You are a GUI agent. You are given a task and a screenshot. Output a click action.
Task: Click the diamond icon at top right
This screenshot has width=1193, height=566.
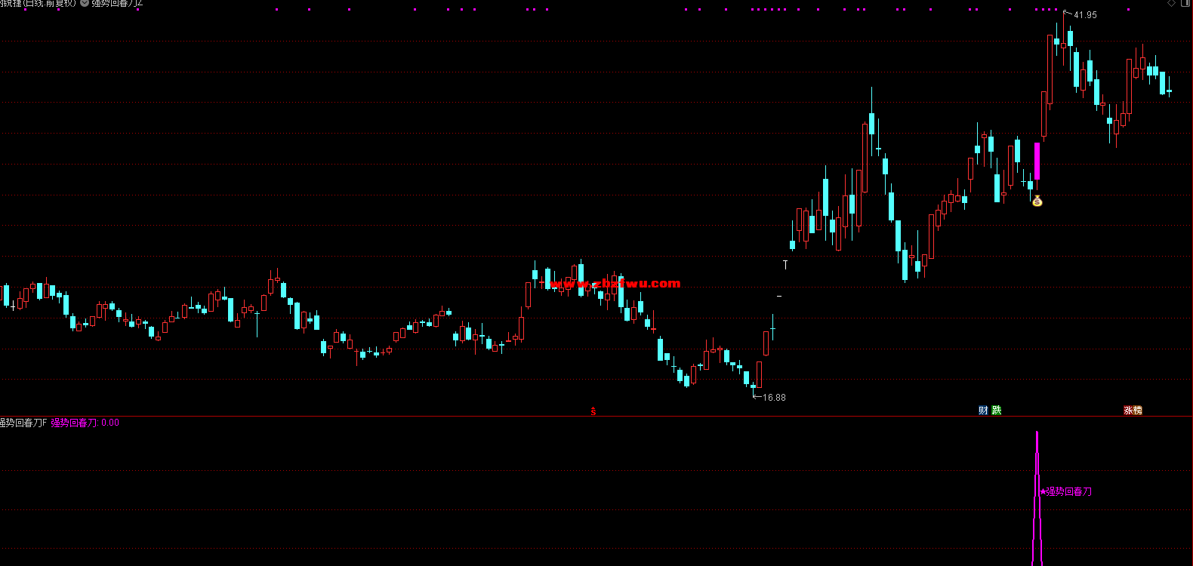pos(1171,3)
